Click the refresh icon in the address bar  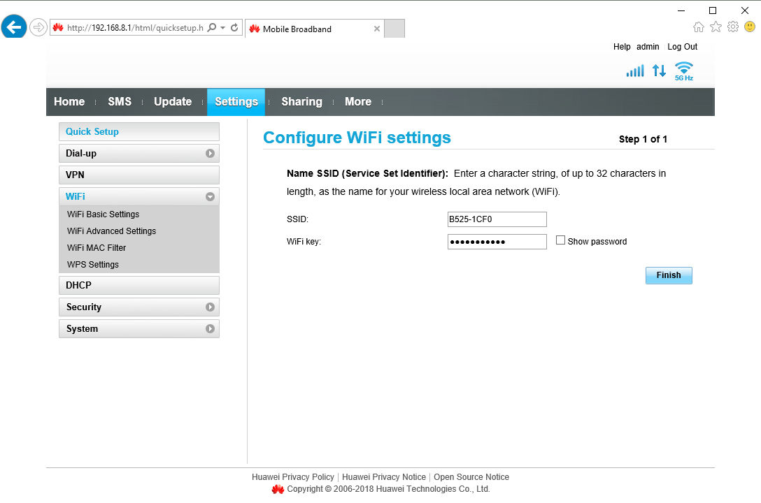[x=234, y=29]
